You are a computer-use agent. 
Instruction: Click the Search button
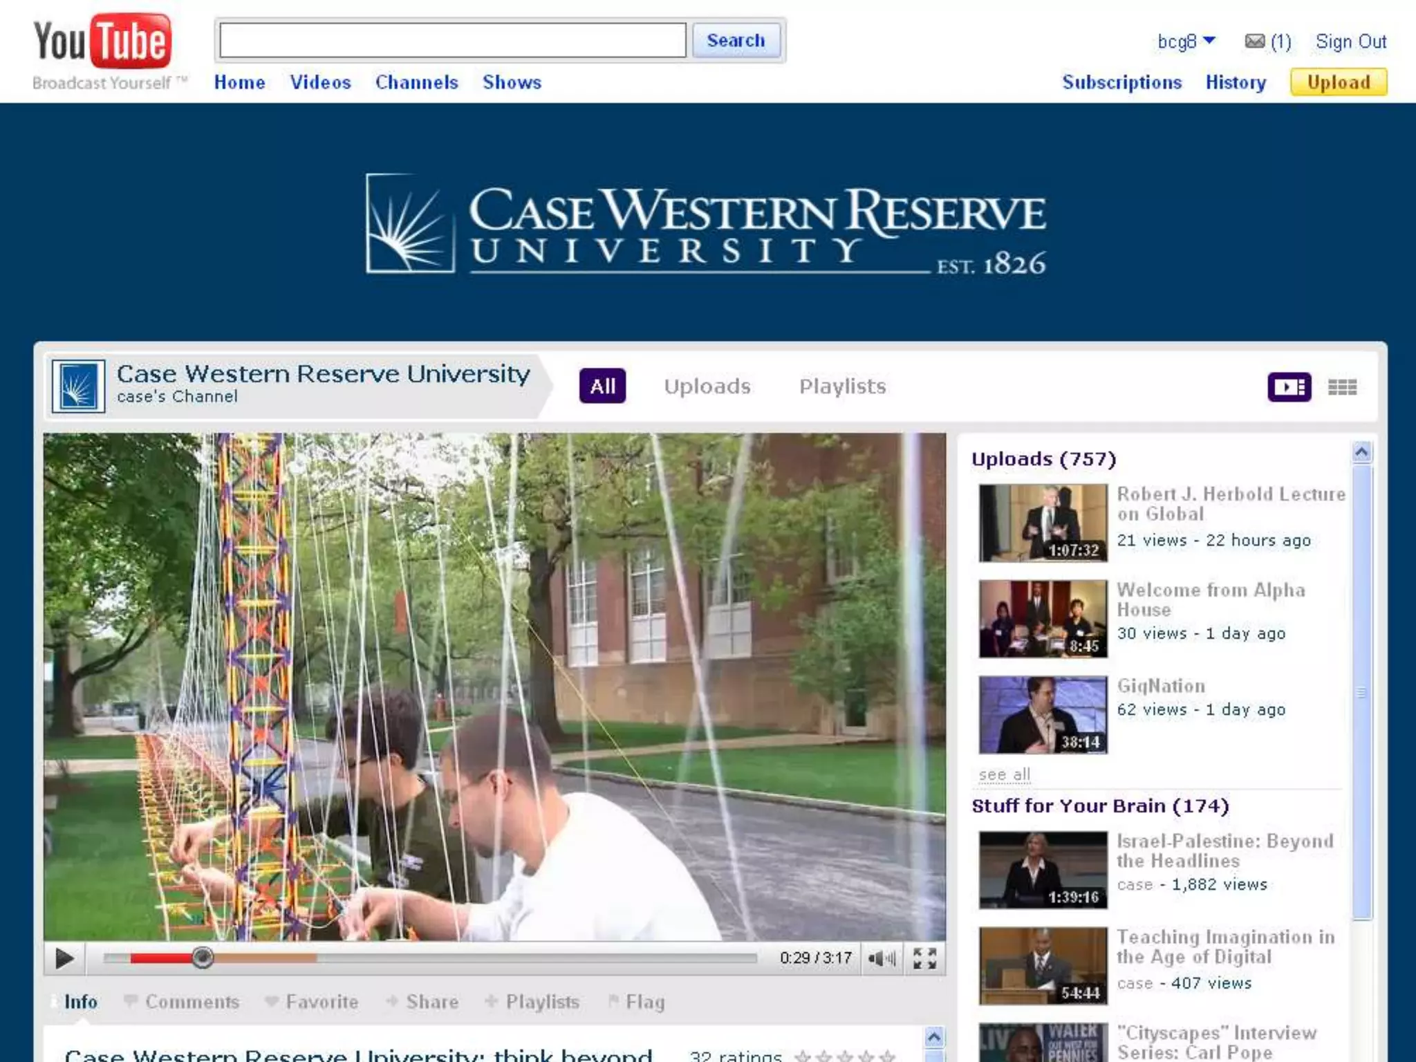(x=736, y=41)
